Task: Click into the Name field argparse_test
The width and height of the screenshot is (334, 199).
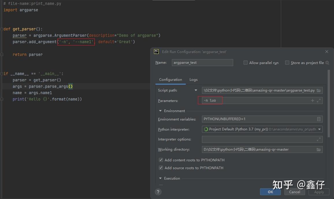Action: click(202, 63)
